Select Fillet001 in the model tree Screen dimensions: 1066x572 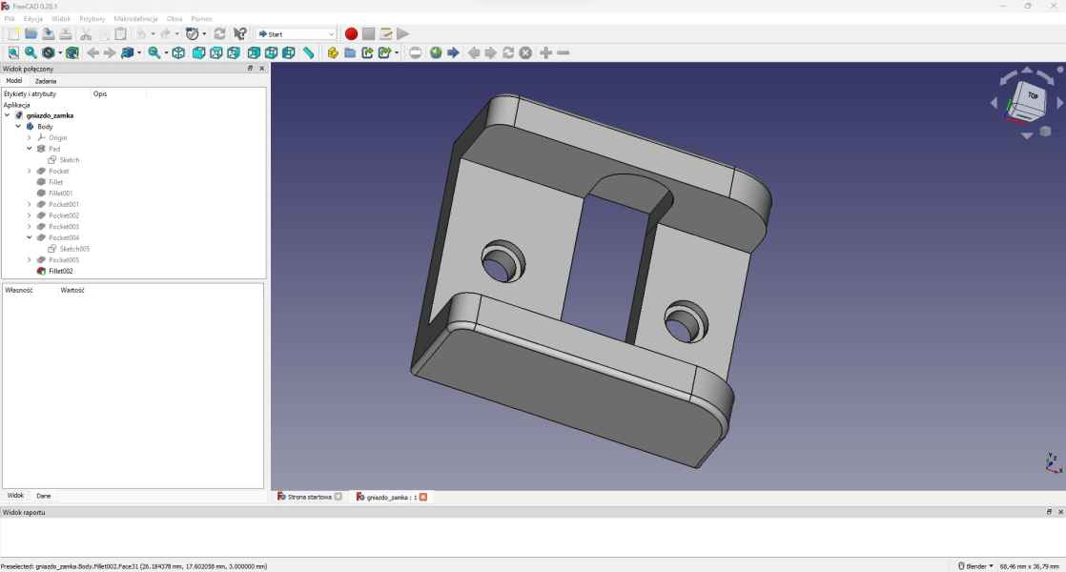[60, 194]
